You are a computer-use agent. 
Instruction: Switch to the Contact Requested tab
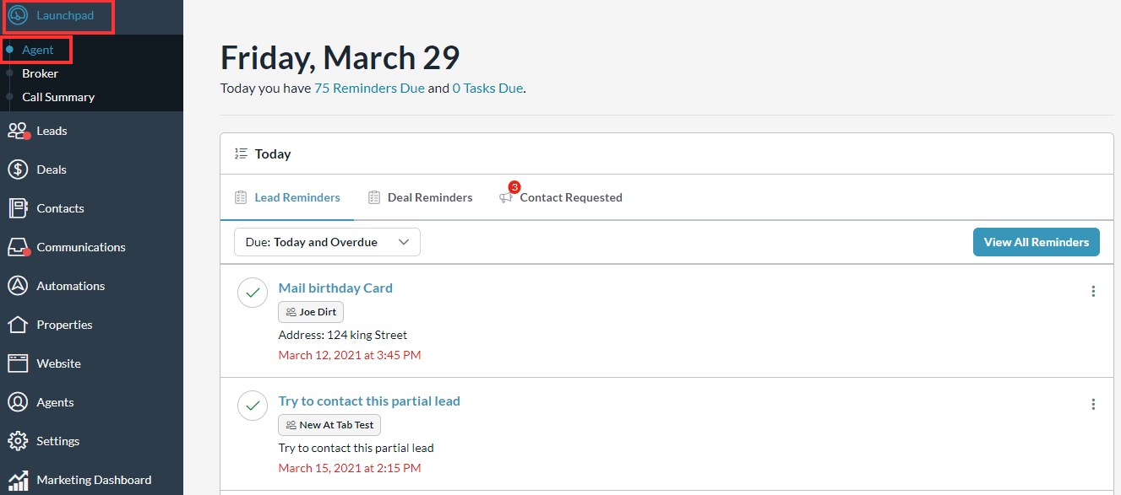tap(561, 197)
